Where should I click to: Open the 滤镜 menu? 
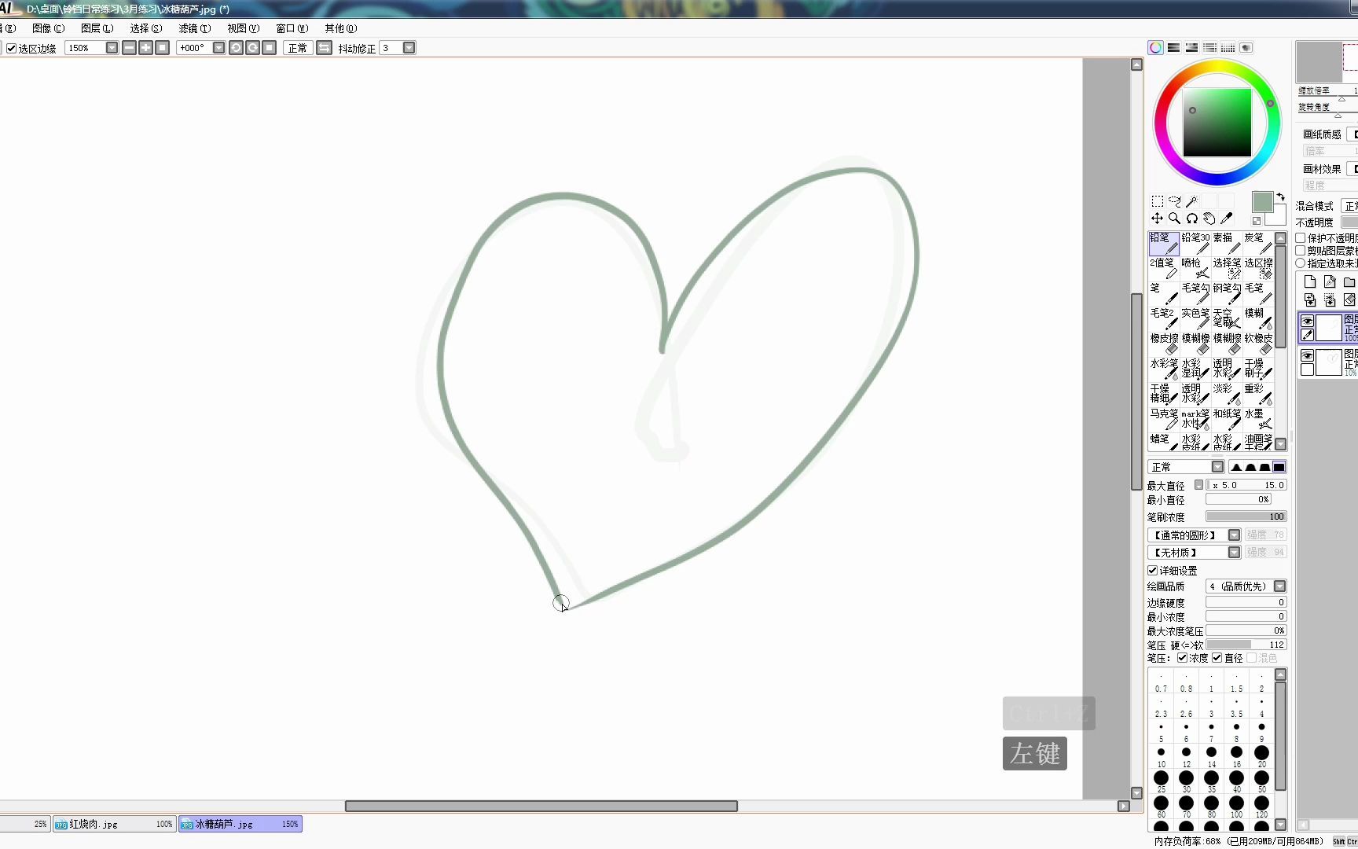coord(195,28)
